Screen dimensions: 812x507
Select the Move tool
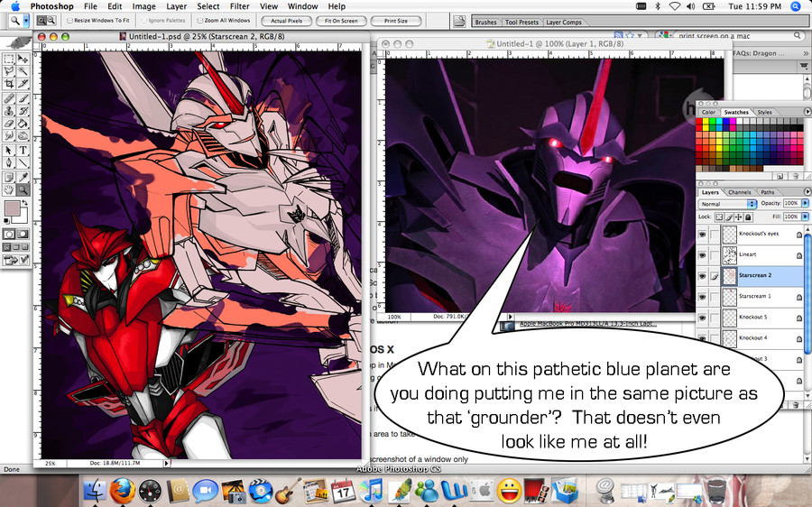[x=23, y=58]
